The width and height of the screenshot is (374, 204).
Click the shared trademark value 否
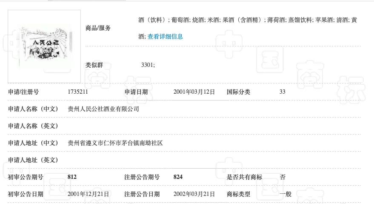(283, 177)
